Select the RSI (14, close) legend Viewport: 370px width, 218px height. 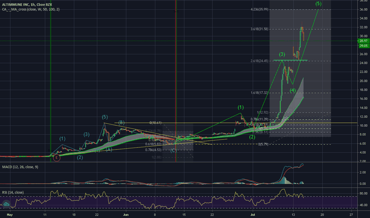[13, 192]
